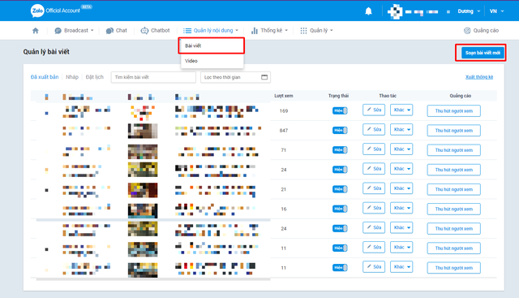
Task: Click the Chatbot robot icon
Action: (x=144, y=31)
